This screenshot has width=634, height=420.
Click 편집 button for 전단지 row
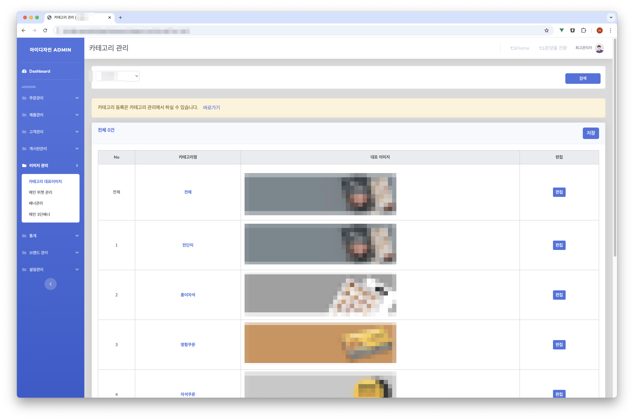click(559, 245)
